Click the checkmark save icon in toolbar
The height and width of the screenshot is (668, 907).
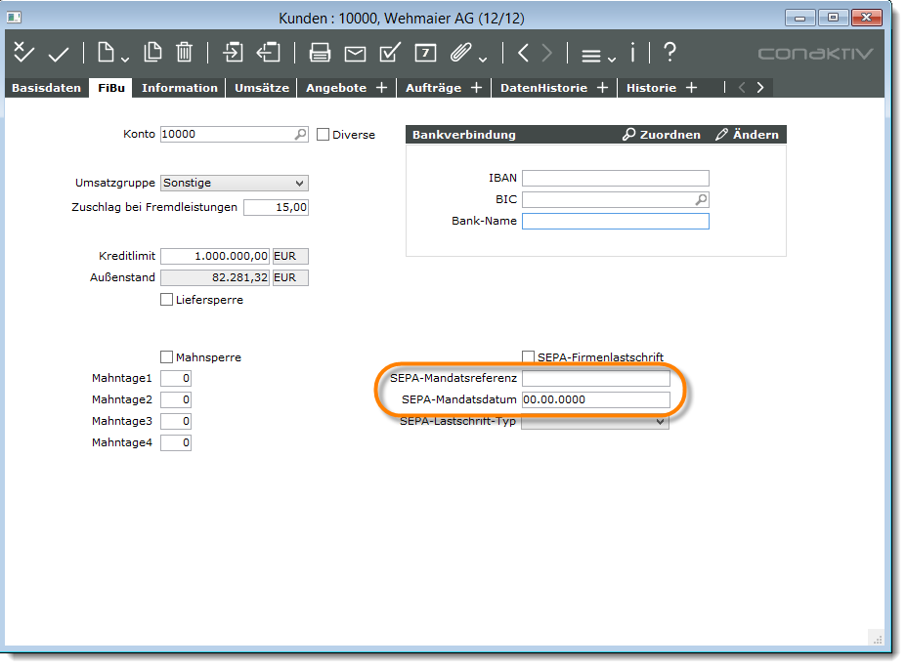click(59, 53)
